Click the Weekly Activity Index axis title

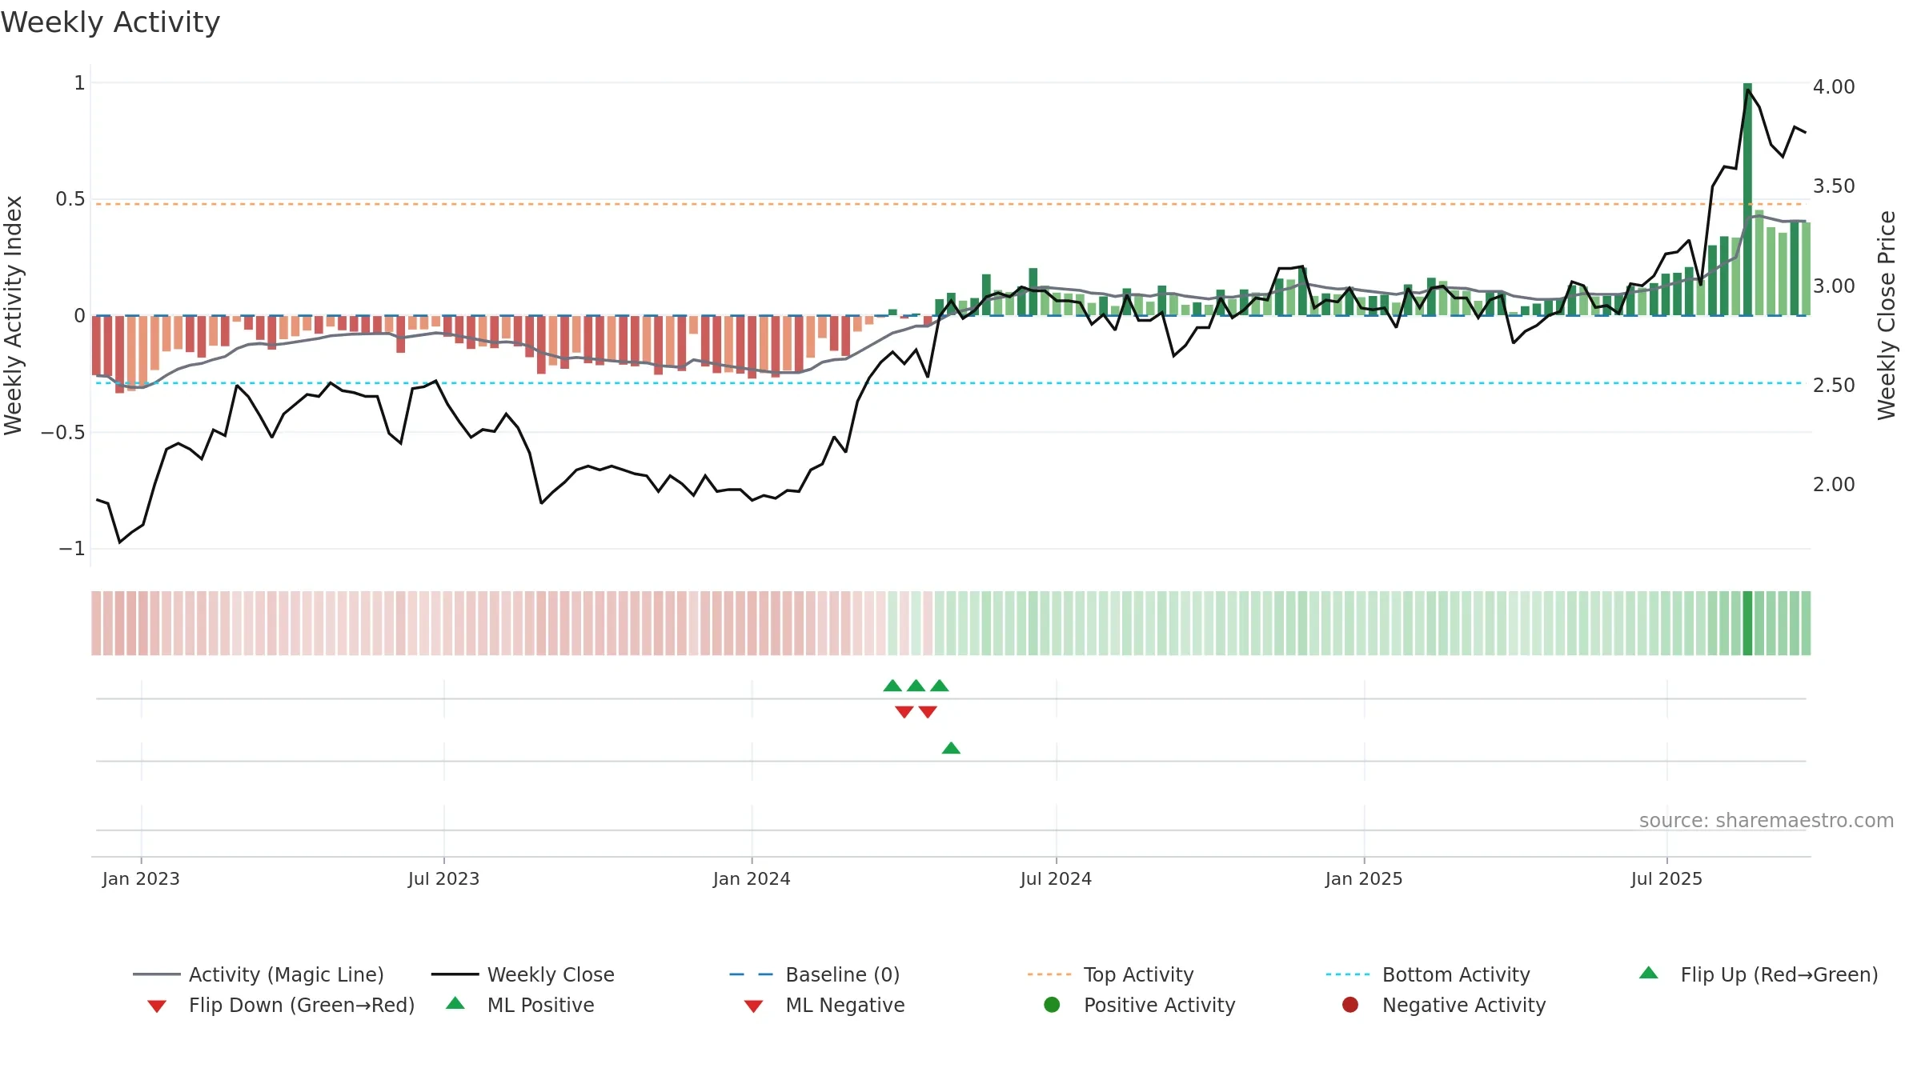14,315
